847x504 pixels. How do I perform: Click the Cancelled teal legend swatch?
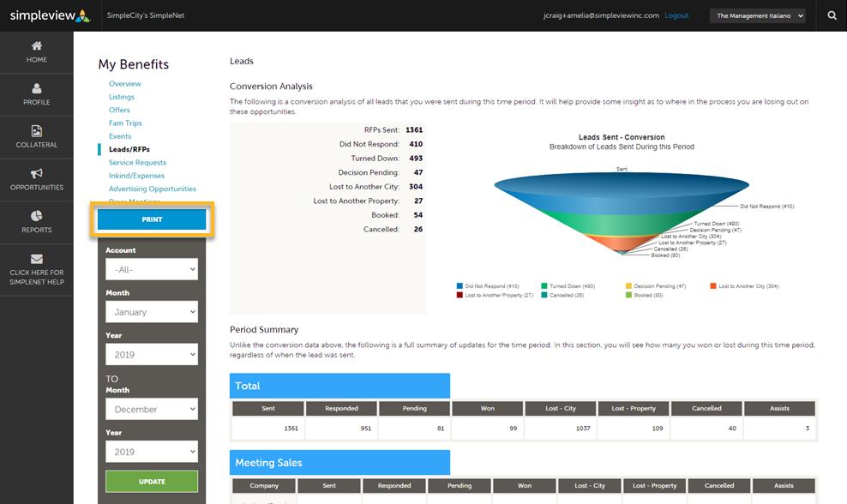click(544, 295)
